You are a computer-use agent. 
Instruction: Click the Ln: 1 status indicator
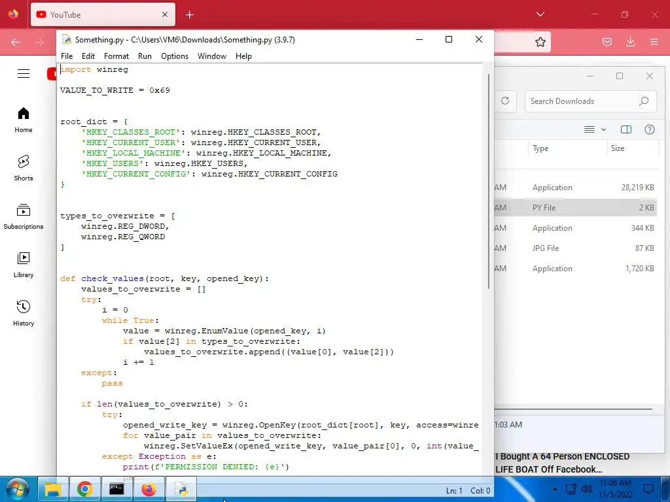point(454,491)
